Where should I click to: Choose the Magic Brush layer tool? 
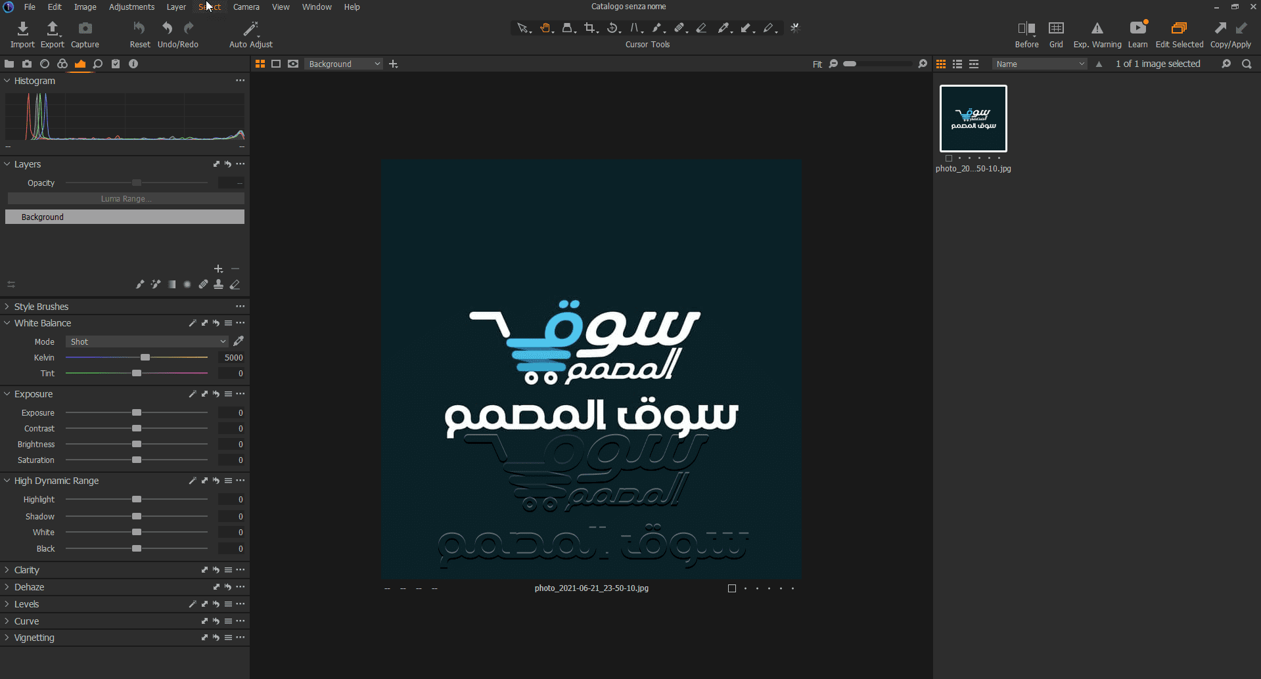click(156, 284)
